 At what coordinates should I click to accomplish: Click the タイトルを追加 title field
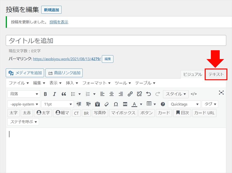tap(116, 41)
